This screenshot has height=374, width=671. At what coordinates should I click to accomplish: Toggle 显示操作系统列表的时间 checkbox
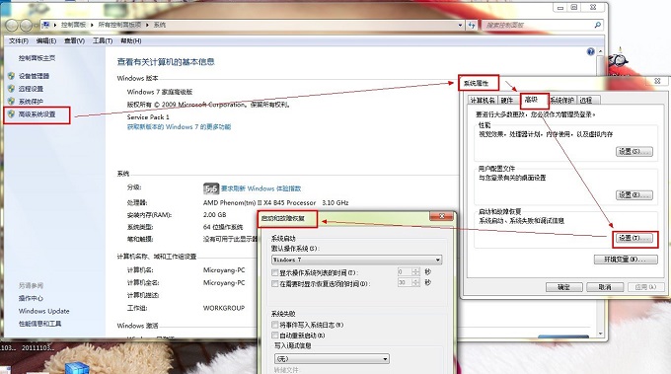click(x=275, y=272)
